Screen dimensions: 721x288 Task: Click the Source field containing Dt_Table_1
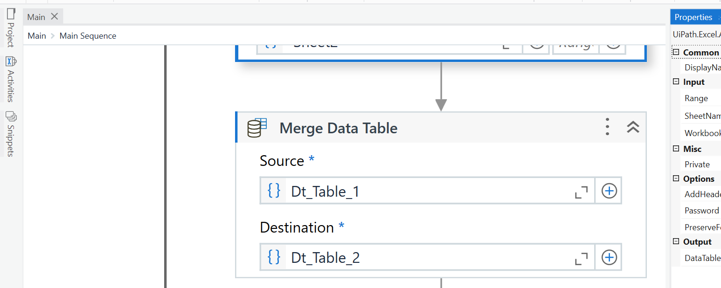point(429,191)
